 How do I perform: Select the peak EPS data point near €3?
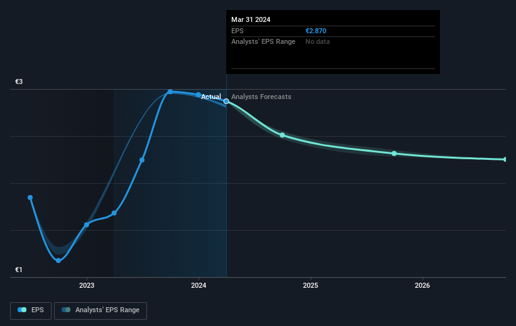(x=170, y=92)
